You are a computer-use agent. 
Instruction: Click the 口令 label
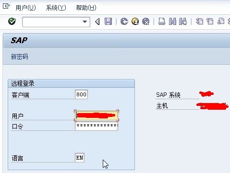click(x=17, y=127)
